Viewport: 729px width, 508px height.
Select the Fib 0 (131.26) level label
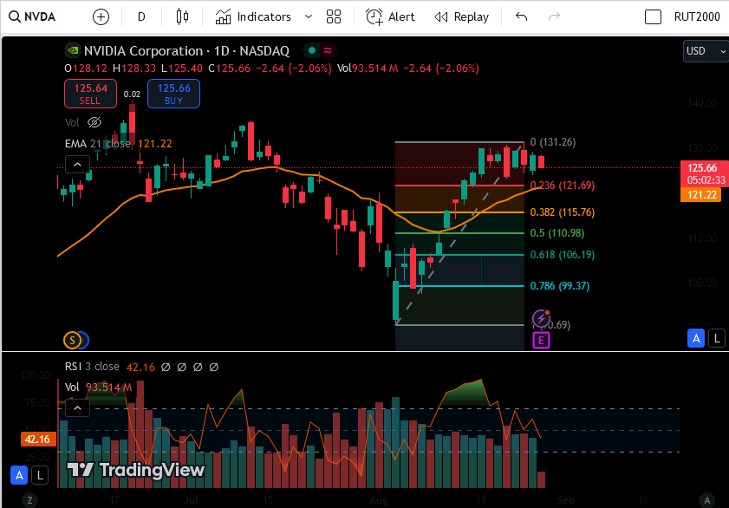[x=553, y=142]
